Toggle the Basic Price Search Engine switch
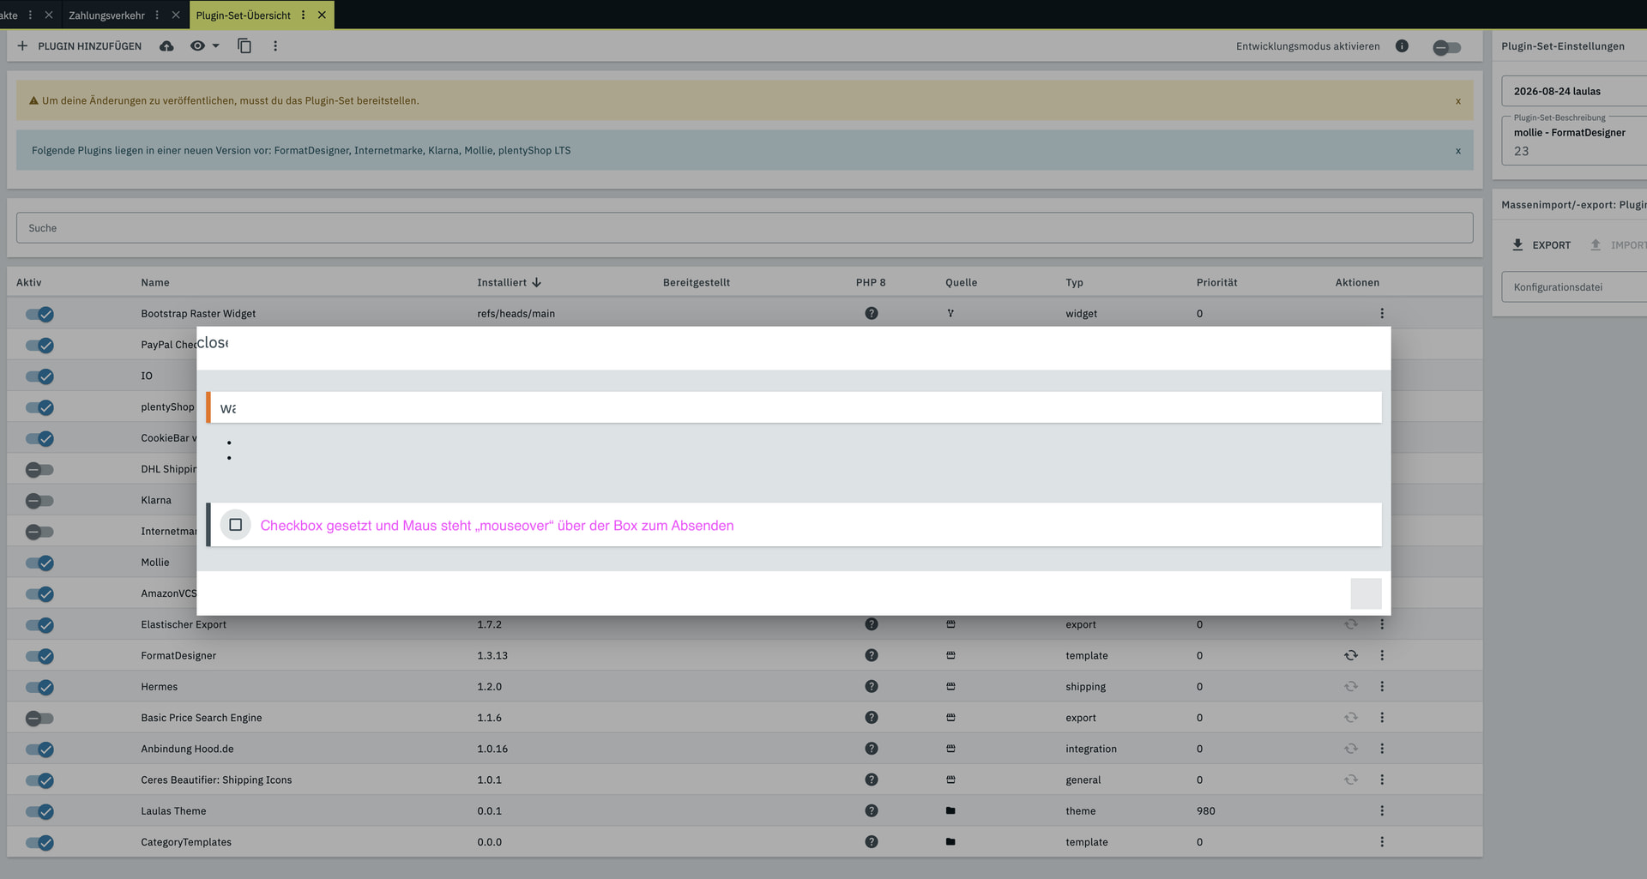Screen dimensions: 1647x879 coord(39,718)
